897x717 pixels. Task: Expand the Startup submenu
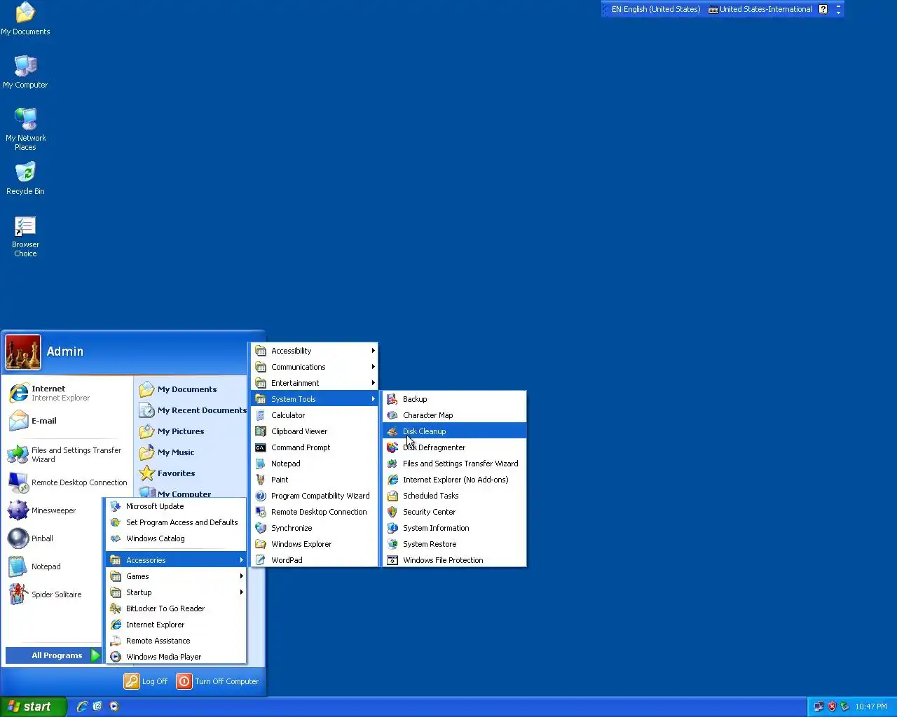point(177,592)
